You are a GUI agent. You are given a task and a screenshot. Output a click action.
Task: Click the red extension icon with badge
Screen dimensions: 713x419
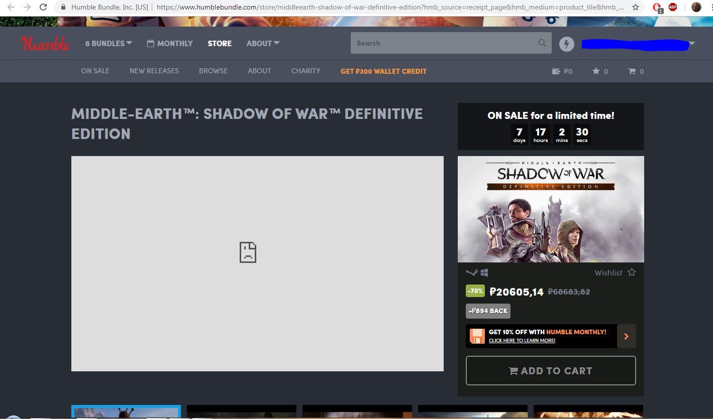tap(657, 8)
